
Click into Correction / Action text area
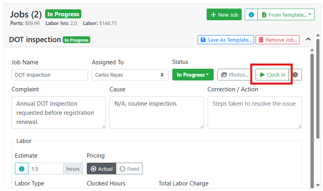click(254, 112)
